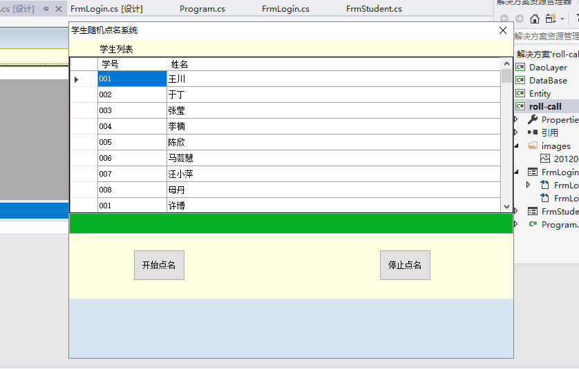Click the Entity C# project icon
Screen dimensions: 579x369
click(x=520, y=93)
